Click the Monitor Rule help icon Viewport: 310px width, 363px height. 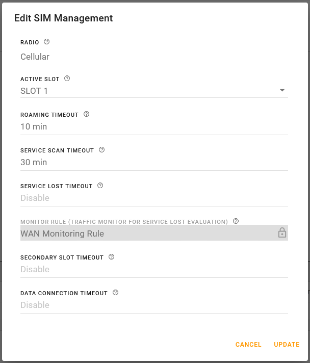point(236,221)
